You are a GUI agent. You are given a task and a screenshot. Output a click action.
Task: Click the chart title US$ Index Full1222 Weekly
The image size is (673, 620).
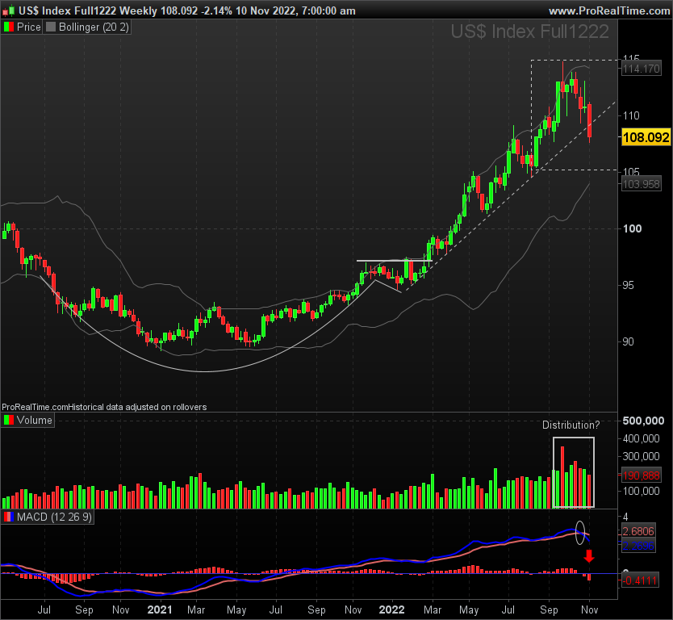(88, 10)
